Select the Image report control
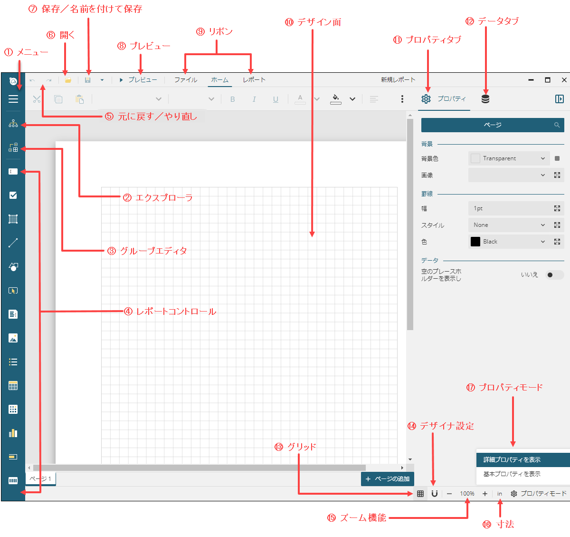This screenshot has width=570, height=537. [x=13, y=338]
